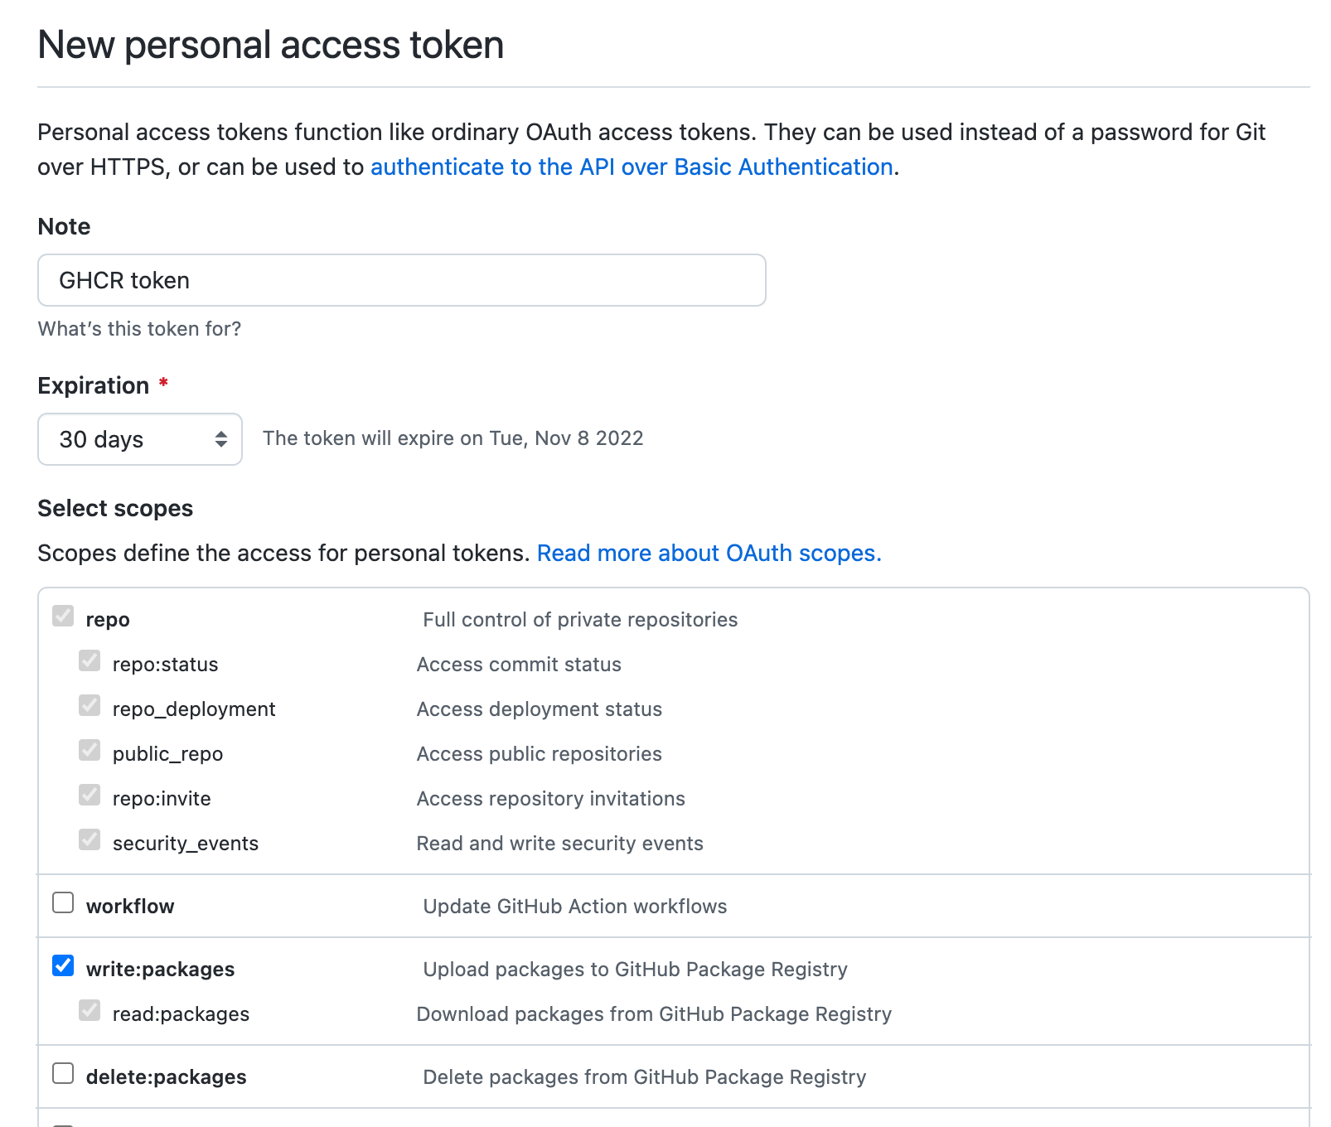Toggle the public_repo checkbox
1331x1127 pixels.
click(x=90, y=750)
